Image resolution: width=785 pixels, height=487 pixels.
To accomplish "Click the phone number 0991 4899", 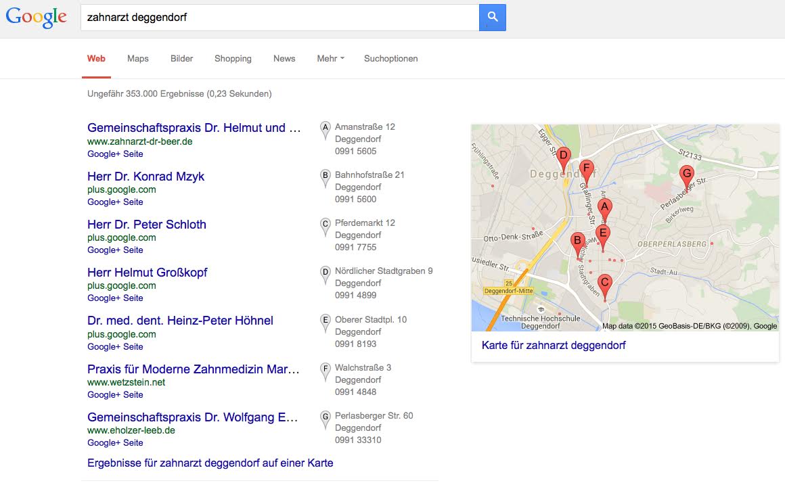I will coord(355,296).
